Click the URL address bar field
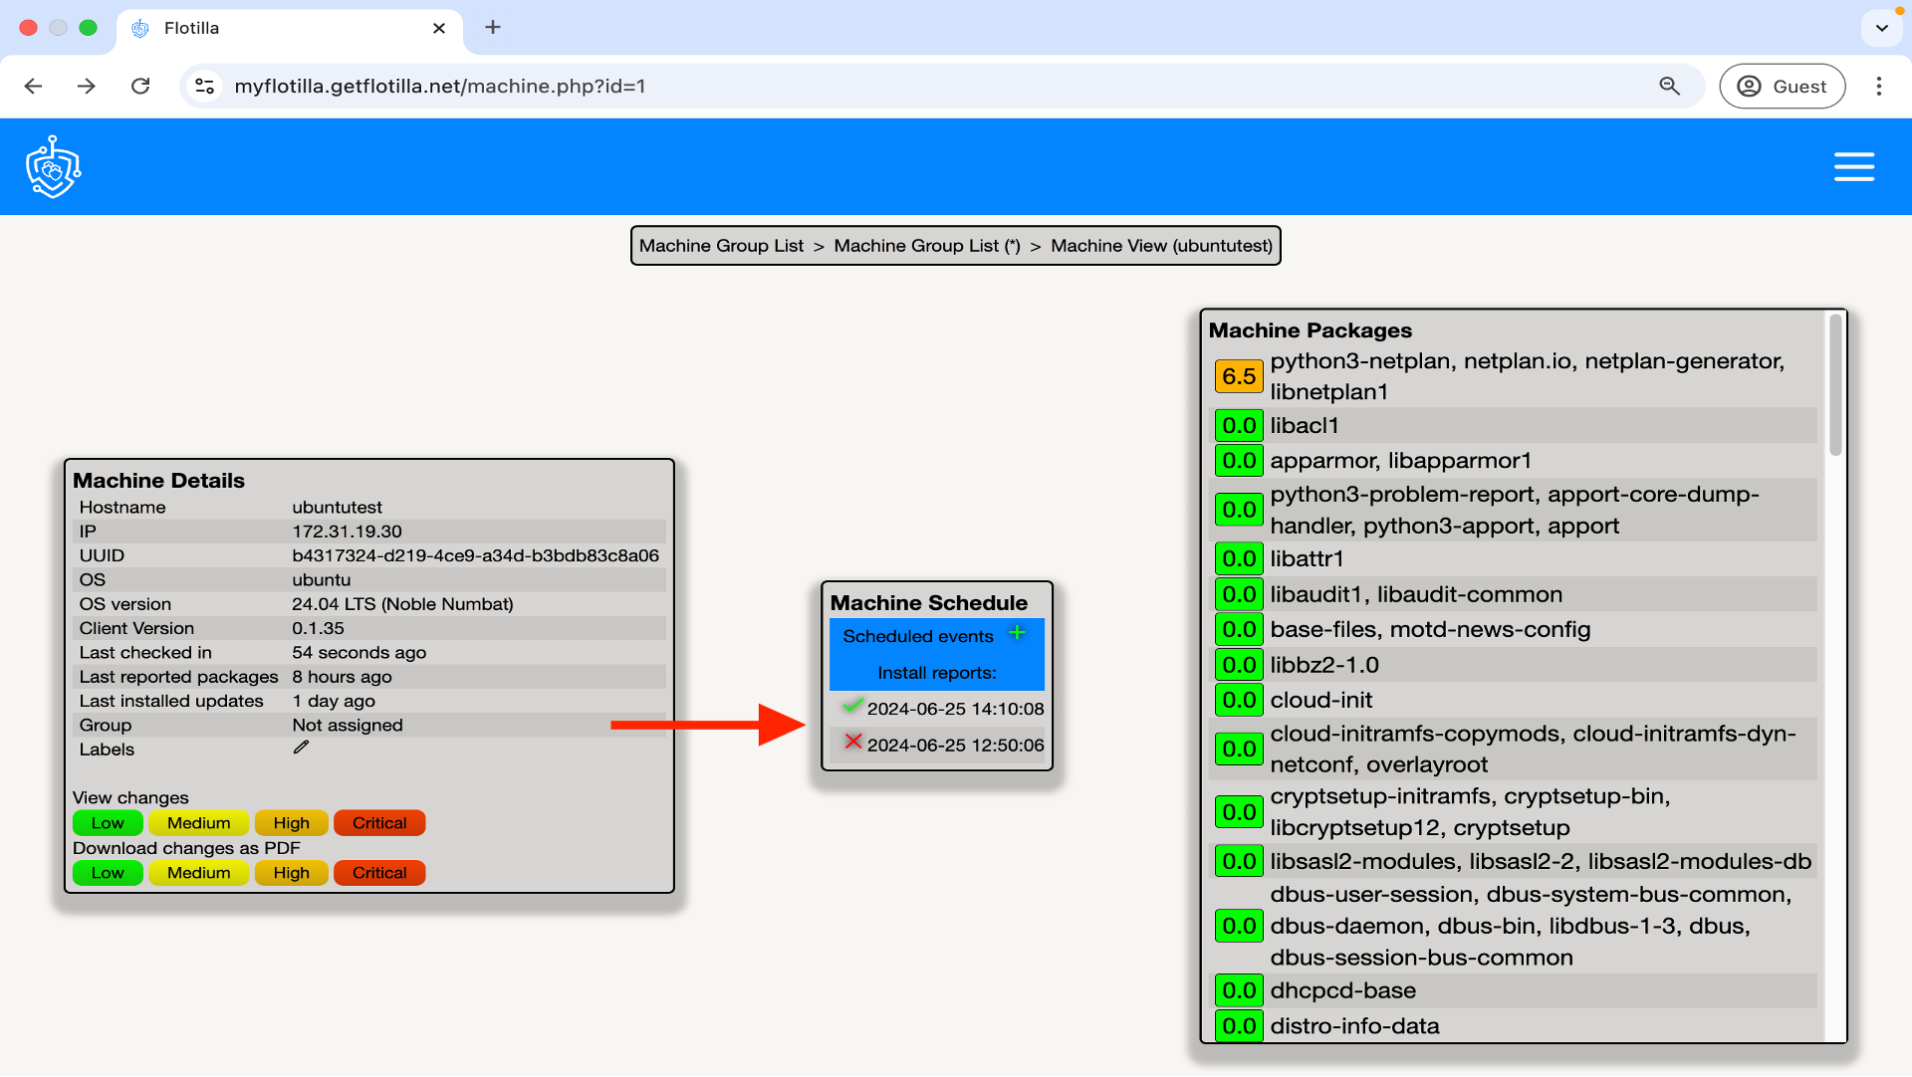The width and height of the screenshot is (1912, 1077). coord(896,86)
